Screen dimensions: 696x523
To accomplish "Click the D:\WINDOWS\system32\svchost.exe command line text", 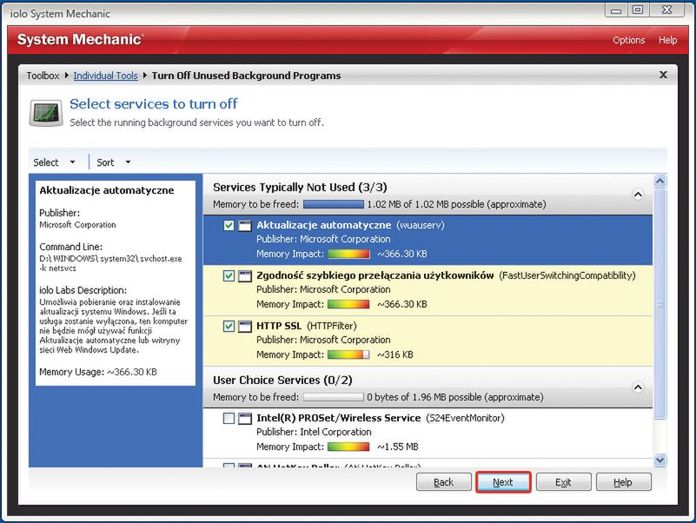I will pos(110,263).
